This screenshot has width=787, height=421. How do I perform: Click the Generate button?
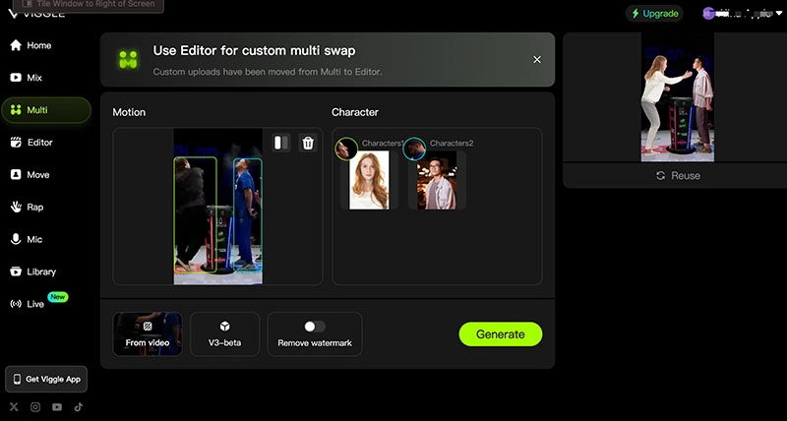(501, 334)
